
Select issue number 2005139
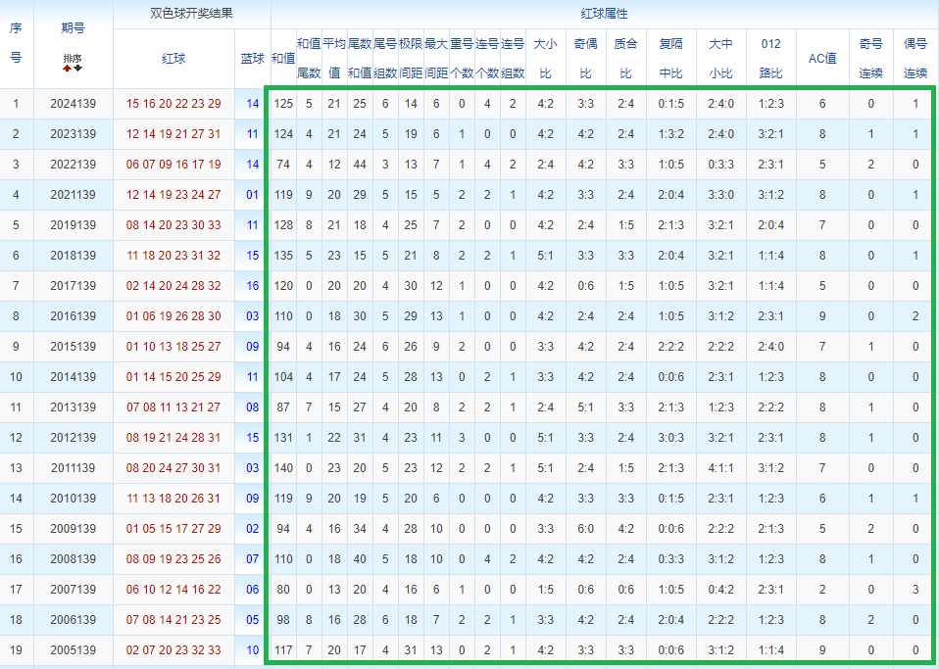pyautogui.click(x=74, y=649)
